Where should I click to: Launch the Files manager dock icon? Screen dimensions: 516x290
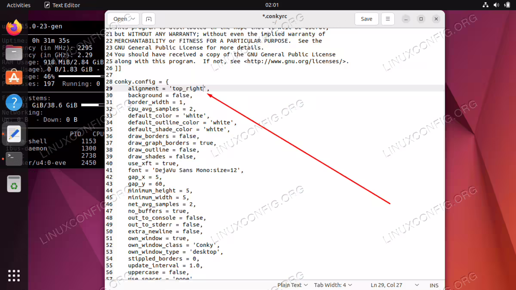pos(14,53)
